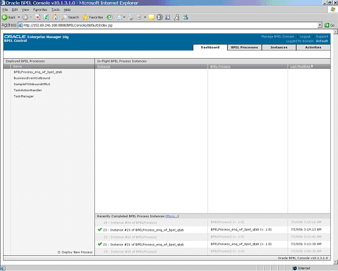The image size is (338, 271).
Task: Switch to the BPEL Processes tab
Action: 245,47
